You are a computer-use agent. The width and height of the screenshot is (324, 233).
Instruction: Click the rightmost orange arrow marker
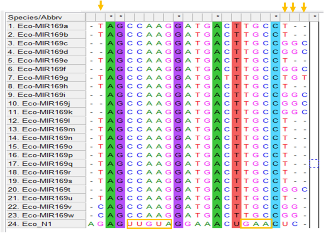pyautogui.click(x=304, y=7)
